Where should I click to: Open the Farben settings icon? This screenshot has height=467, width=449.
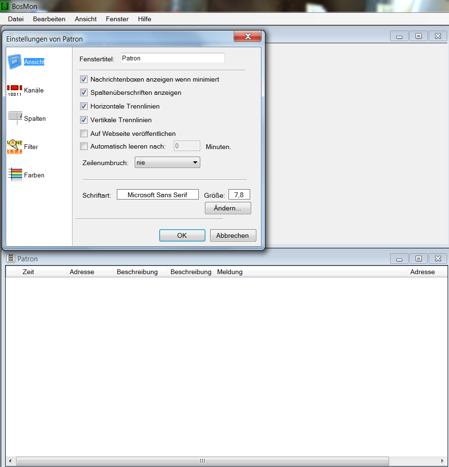(x=15, y=175)
